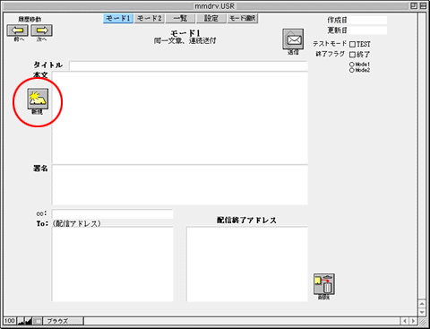430x329 pixels.
Task: Click the horizontal scrollbar left arrow
Action: tap(405, 321)
